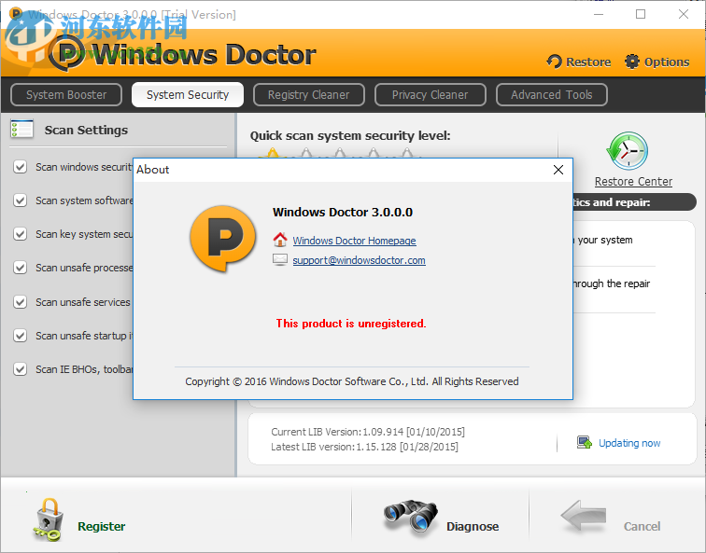Viewport: 706px width, 553px height.
Task: Click the Updating now computer icon
Action: click(x=585, y=442)
